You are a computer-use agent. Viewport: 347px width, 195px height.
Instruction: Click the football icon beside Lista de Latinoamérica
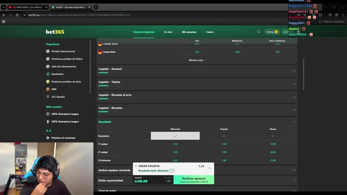point(48,66)
